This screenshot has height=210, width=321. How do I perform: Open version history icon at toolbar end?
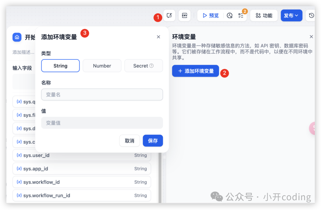pos(311,15)
